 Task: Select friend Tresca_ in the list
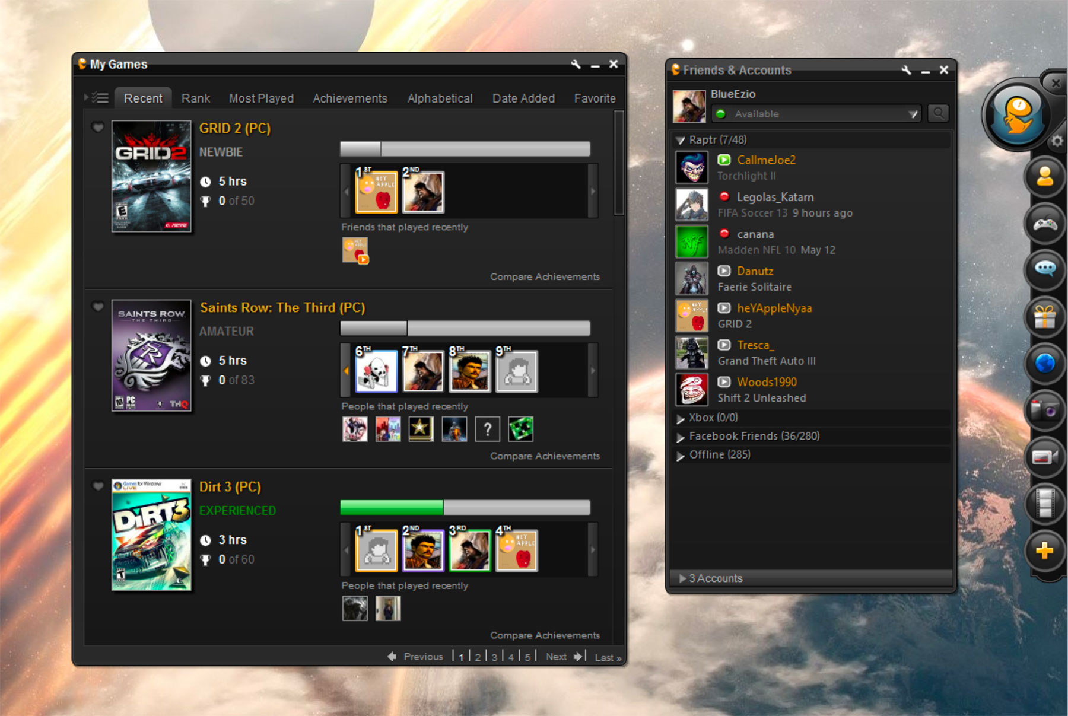812,352
